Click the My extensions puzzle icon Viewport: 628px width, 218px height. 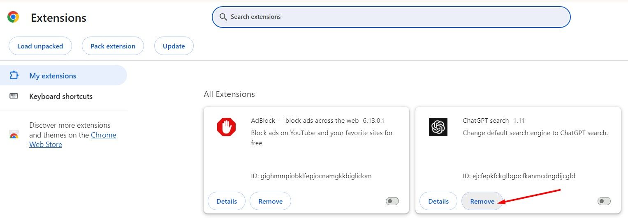14,76
